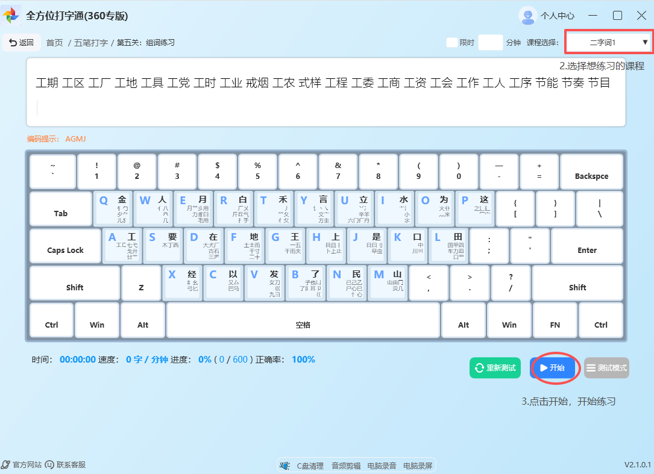The height and width of the screenshot is (474, 654).
Task: Navigate to 五笔打字 breadcrumb item
Action: point(91,43)
